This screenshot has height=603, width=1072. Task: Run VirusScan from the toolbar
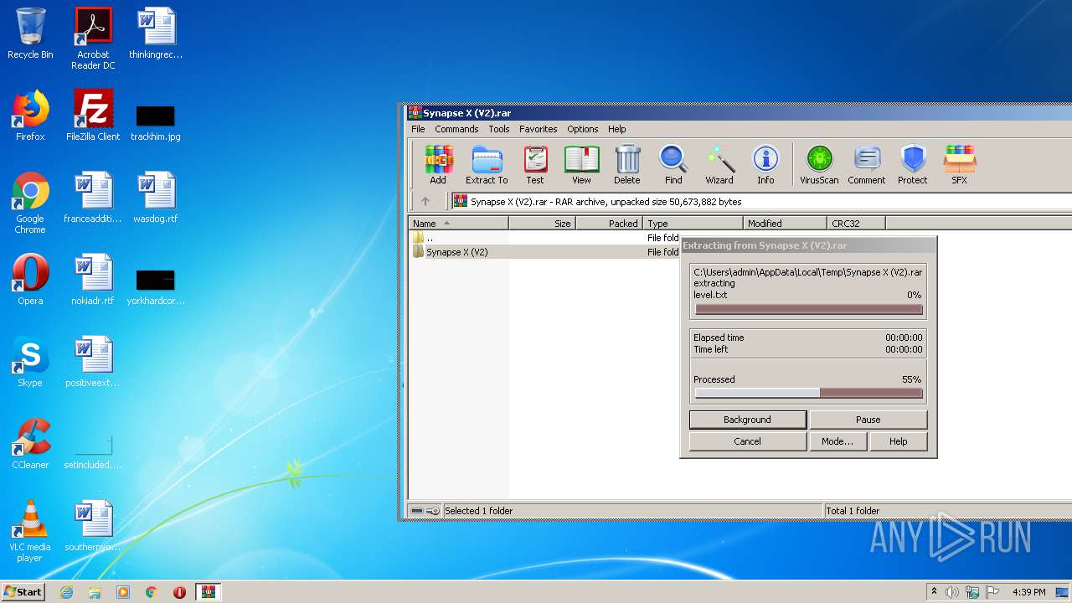click(819, 164)
